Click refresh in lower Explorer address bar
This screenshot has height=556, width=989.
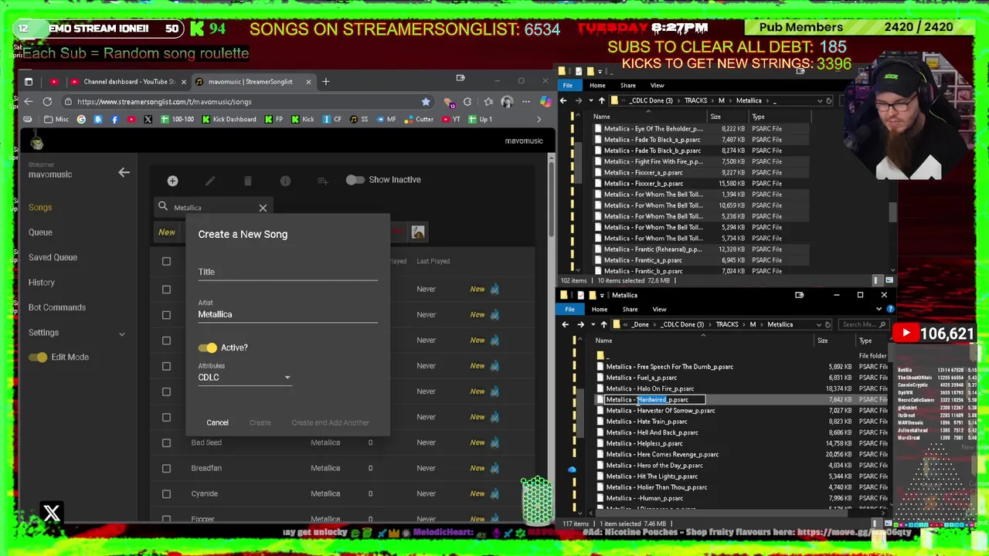pos(828,324)
